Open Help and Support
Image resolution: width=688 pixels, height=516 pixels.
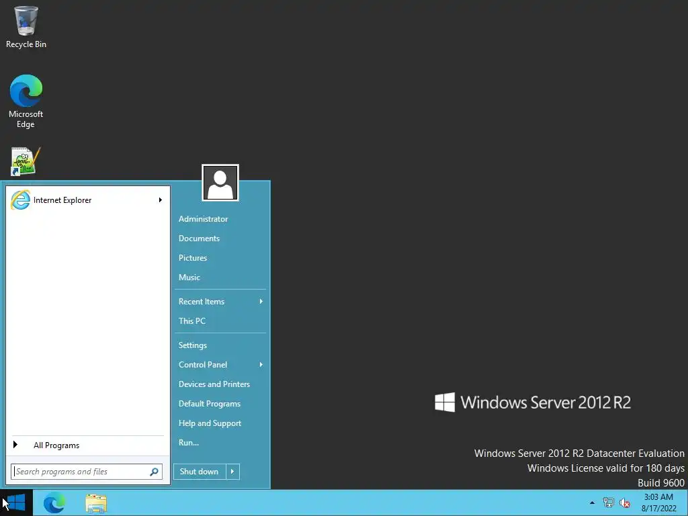click(210, 423)
